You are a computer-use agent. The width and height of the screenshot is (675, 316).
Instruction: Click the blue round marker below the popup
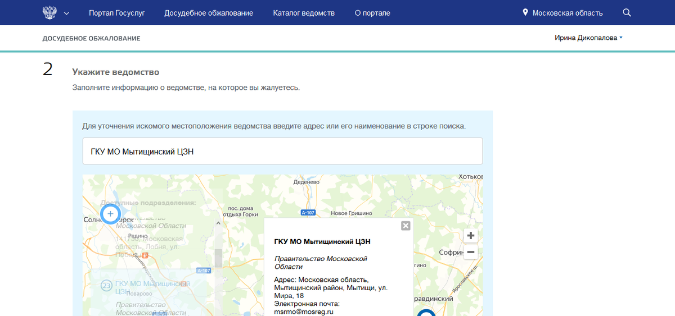426,312
